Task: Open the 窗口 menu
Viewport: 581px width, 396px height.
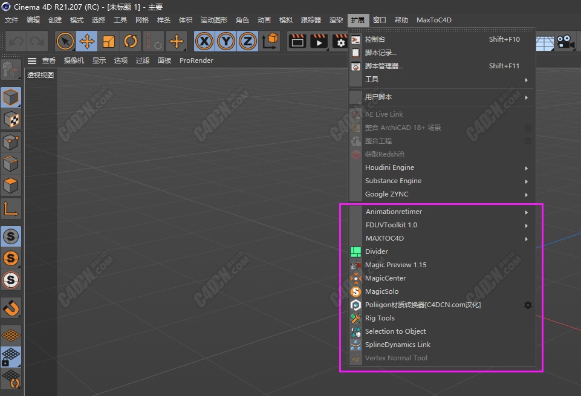Action: point(380,20)
